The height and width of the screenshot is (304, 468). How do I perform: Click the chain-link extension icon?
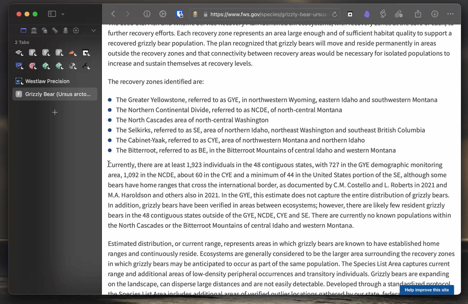pyautogui.click(x=383, y=14)
